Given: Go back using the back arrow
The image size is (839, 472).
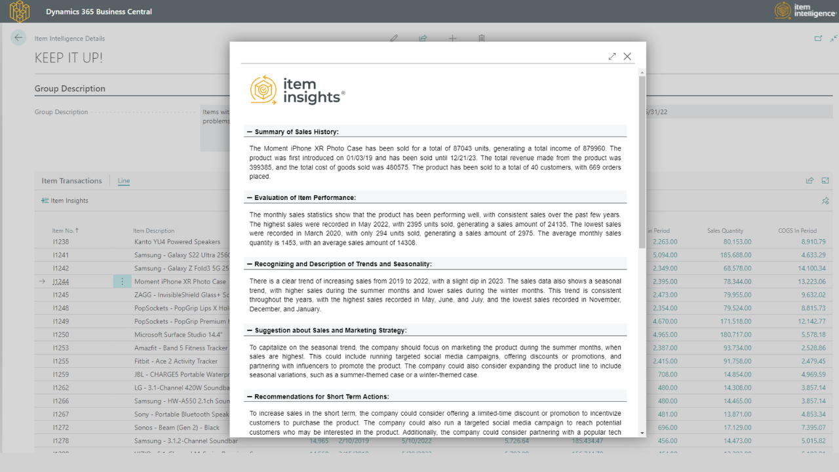Looking at the screenshot, I should click(x=18, y=38).
